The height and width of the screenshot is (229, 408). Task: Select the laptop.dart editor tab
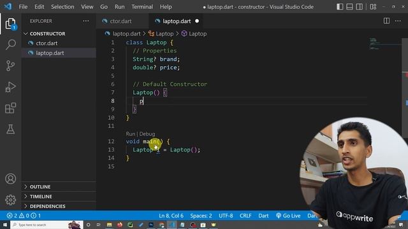(x=177, y=21)
